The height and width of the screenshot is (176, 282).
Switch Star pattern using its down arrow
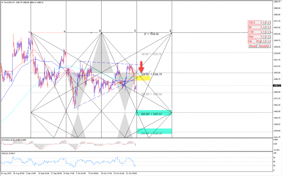268,37
